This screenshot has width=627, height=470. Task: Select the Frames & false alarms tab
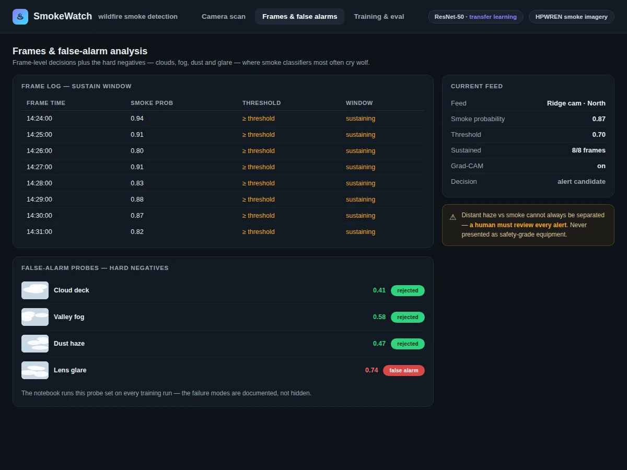point(300,17)
